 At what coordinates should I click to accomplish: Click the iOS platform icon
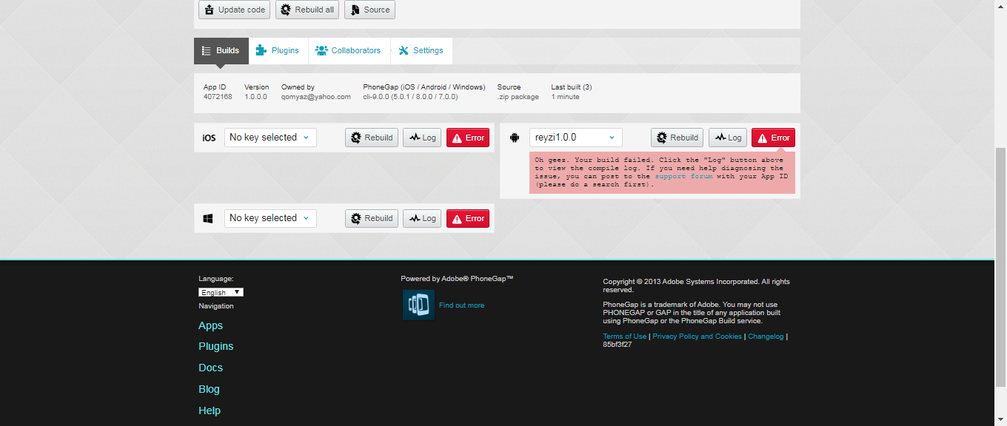pyautogui.click(x=209, y=138)
